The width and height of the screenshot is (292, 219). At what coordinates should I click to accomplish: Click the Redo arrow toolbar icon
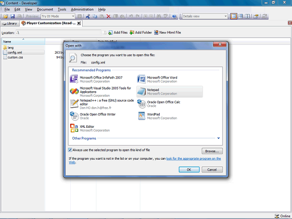(x=138, y=16)
